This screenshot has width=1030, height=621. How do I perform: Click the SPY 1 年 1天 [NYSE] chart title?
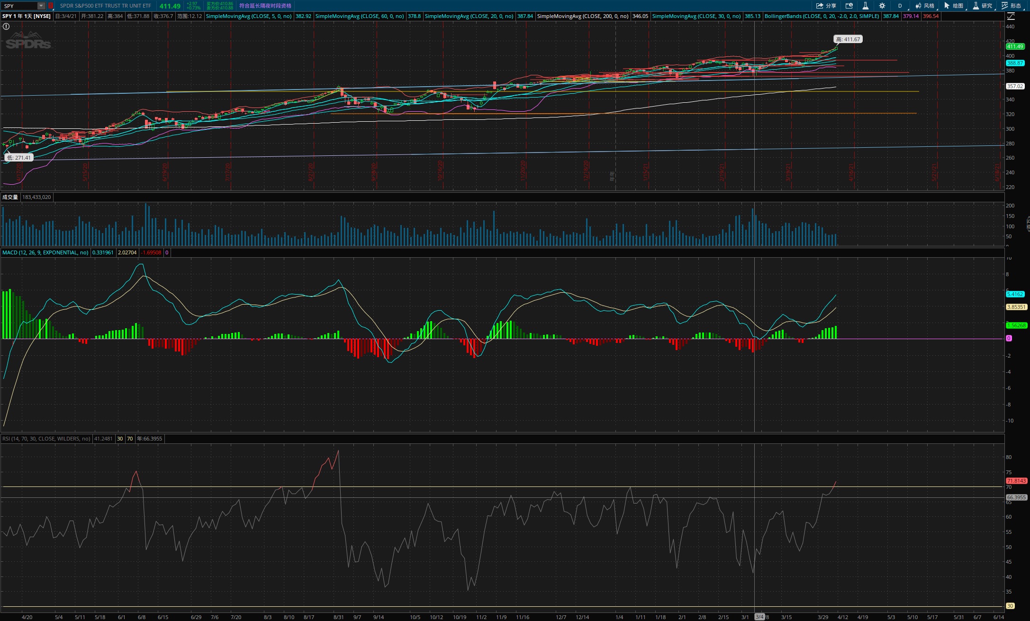pos(27,16)
